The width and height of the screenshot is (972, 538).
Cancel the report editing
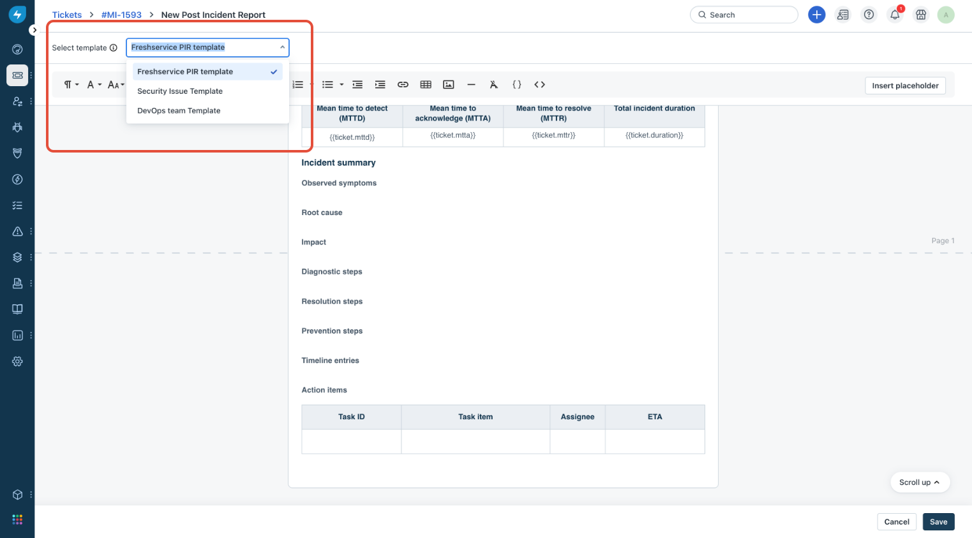tap(897, 521)
